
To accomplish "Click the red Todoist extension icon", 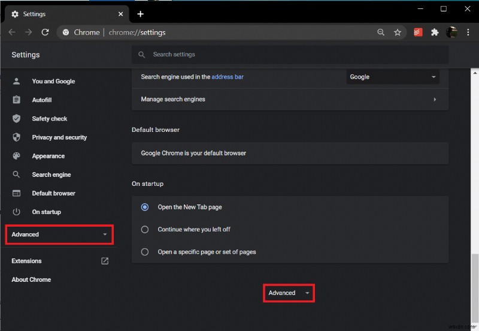I will (x=419, y=32).
